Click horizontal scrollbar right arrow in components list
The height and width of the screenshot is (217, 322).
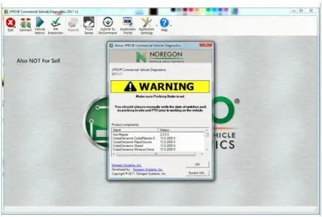(202, 154)
